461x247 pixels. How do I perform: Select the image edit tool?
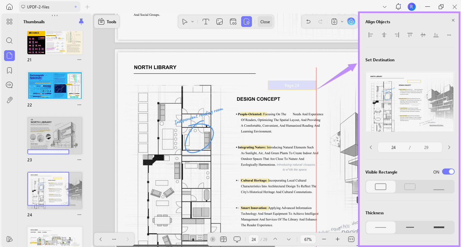pos(220,22)
